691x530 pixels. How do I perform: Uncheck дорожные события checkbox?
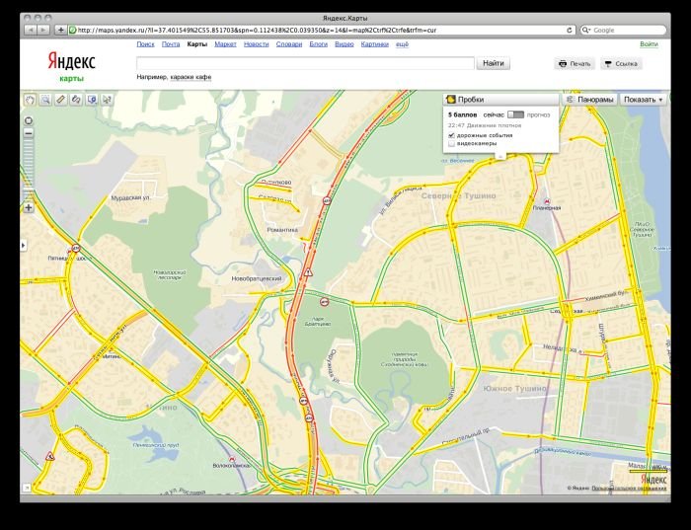coord(452,135)
